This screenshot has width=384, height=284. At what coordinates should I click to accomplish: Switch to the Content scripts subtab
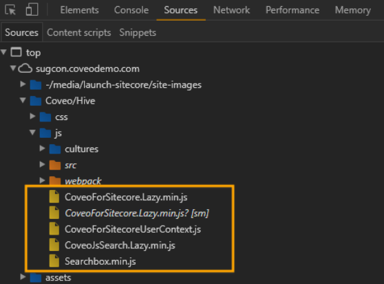pyautogui.click(x=79, y=32)
